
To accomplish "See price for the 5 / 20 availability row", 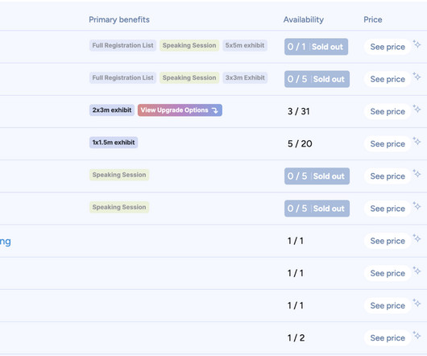I will pyautogui.click(x=388, y=144).
